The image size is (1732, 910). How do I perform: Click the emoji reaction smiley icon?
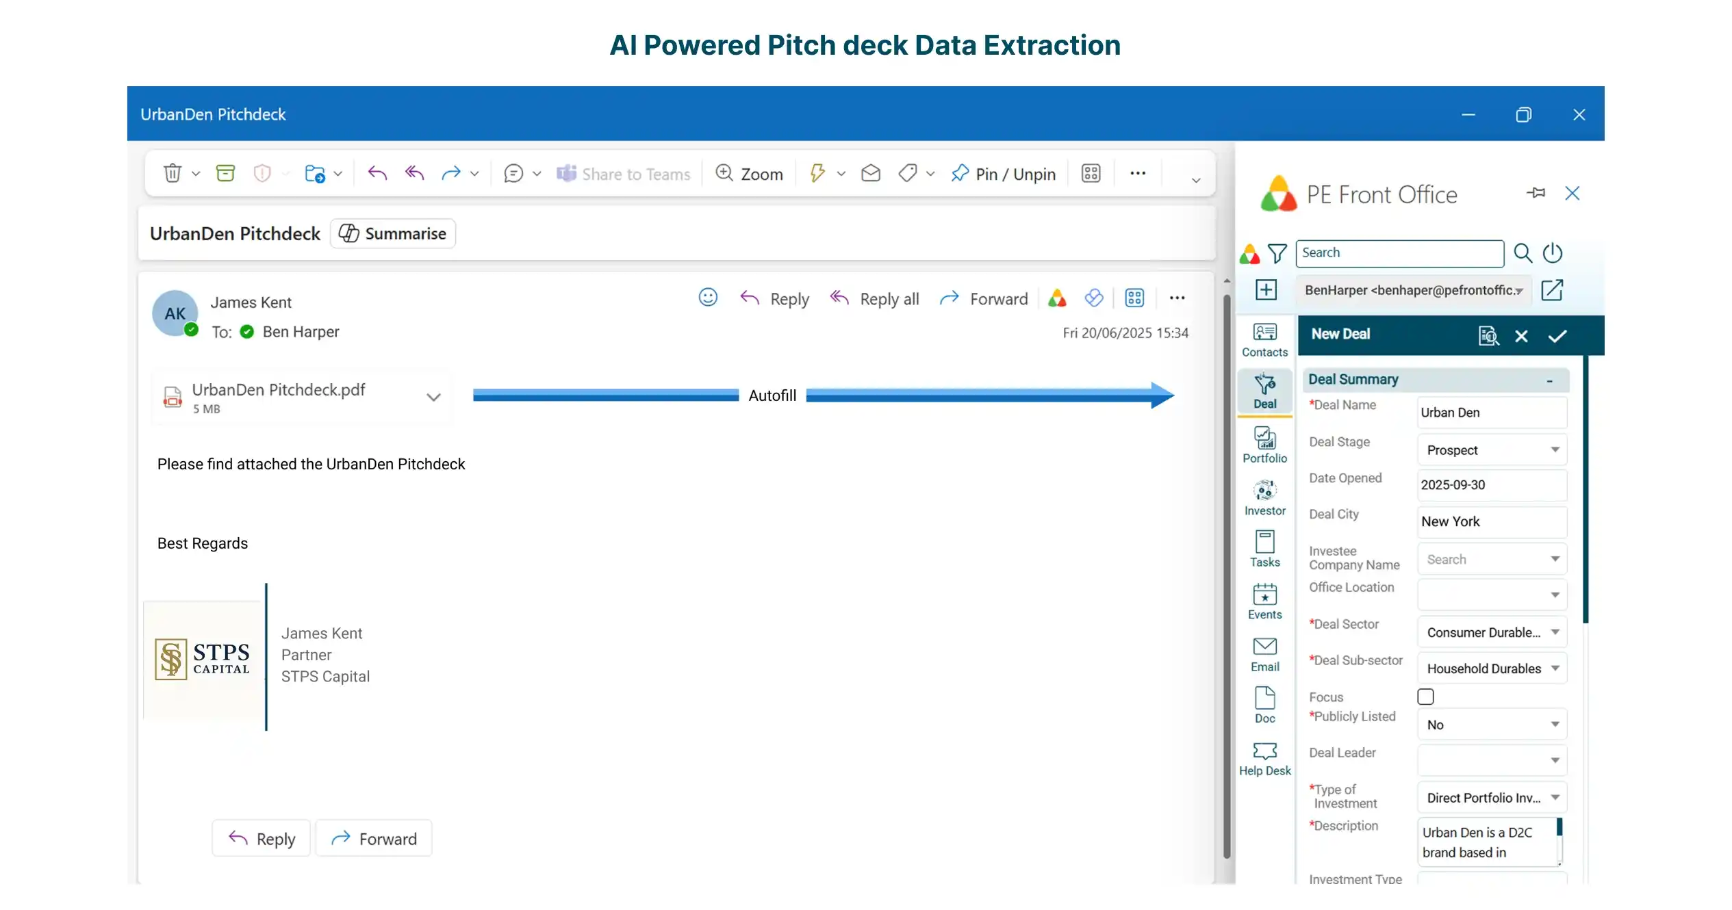(708, 297)
